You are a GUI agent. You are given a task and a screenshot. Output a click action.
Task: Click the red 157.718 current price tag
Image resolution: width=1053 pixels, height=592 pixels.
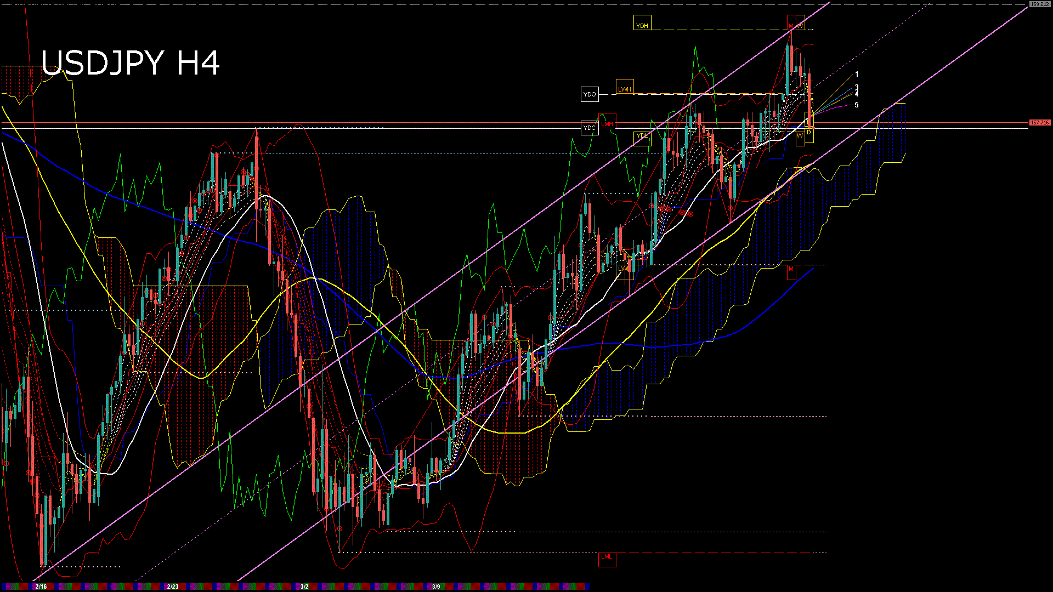1039,123
